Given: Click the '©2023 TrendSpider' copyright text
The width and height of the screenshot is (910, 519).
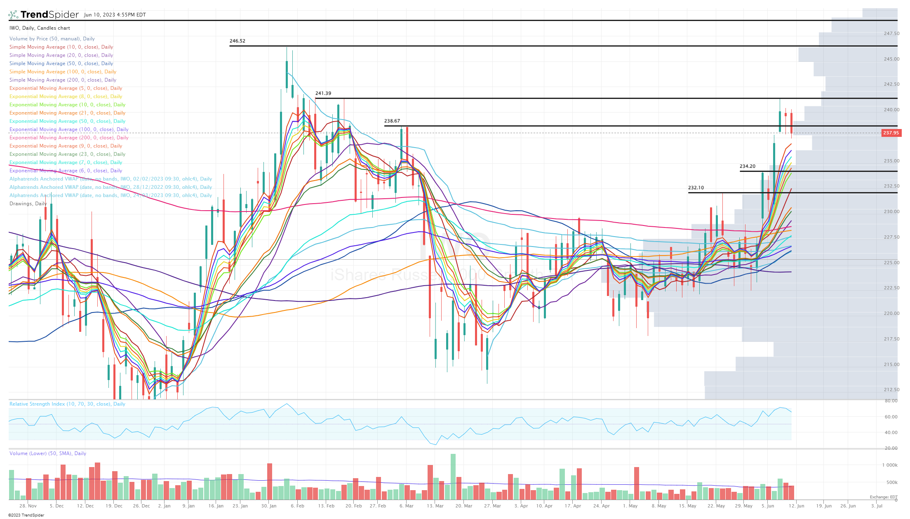Looking at the screenshot, I should click(x=26, y=515).
